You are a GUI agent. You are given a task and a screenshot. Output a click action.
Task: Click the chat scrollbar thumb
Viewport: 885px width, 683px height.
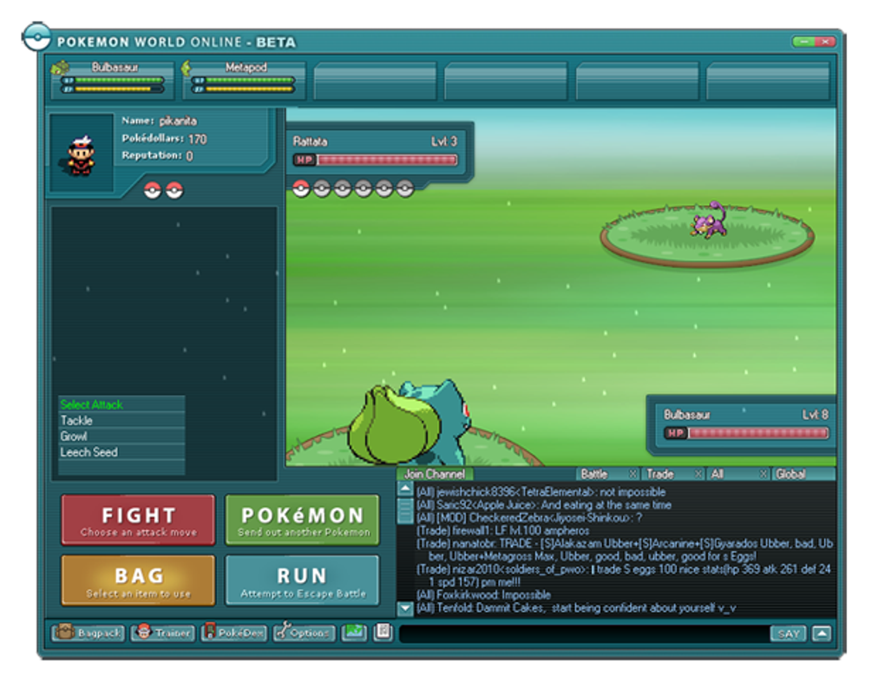(x=405, y=511)
